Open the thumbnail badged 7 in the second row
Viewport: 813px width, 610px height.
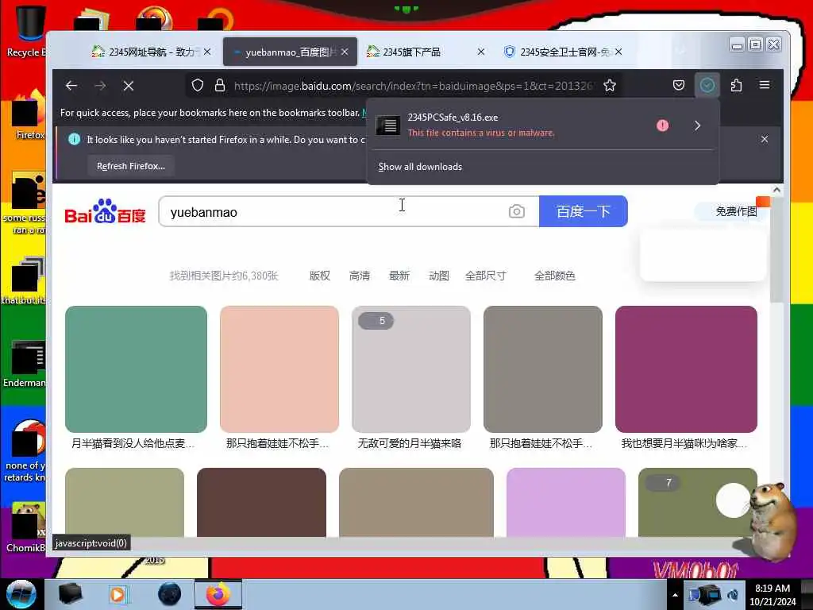(697, 502)
